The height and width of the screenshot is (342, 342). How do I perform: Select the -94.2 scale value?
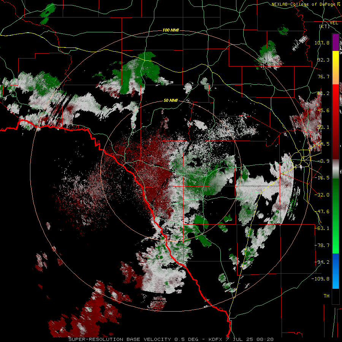[x=322, y=262]
